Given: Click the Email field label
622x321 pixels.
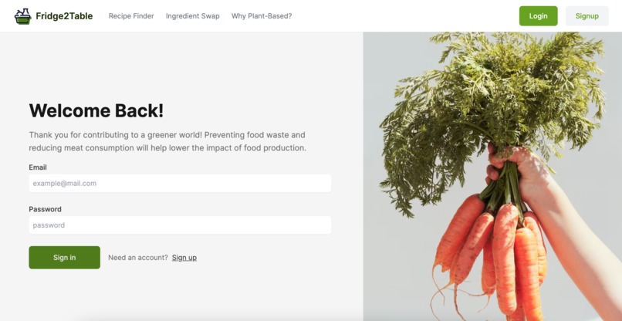Looking at the screenshot, I should click(38, 167).
